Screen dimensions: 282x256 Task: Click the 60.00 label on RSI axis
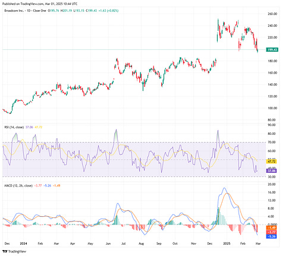click(271, 151)
